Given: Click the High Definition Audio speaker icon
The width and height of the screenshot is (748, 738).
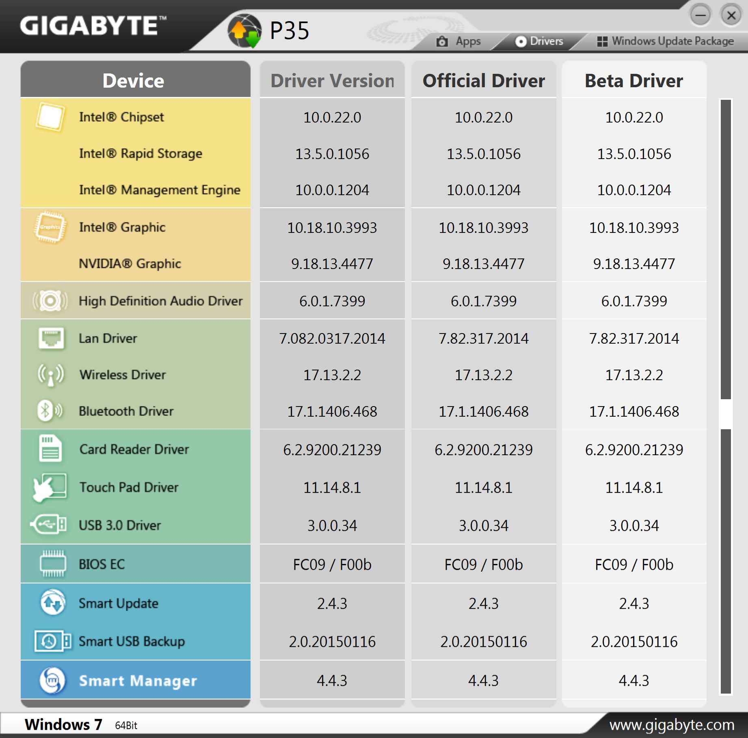Looking at the screenshot, I should (50, 301).
